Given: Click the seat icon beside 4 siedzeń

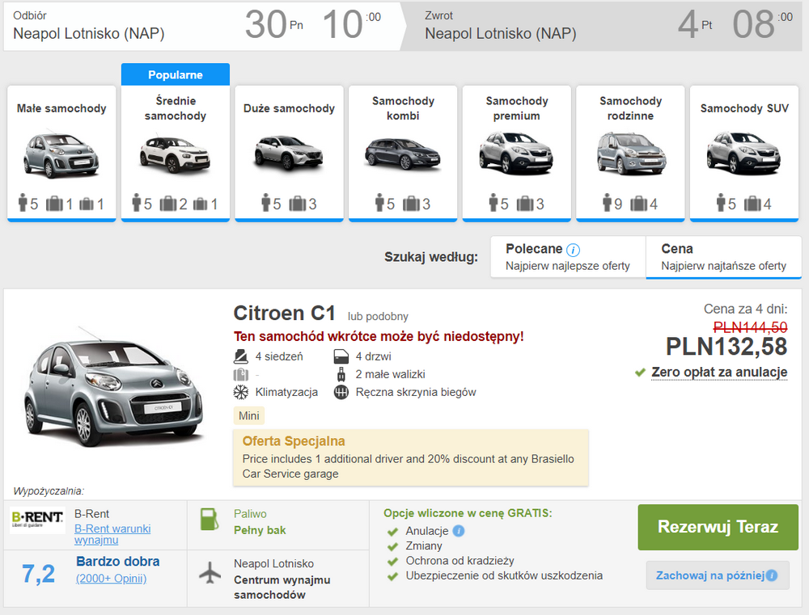Looking at the screenshot, I should 241,356.
